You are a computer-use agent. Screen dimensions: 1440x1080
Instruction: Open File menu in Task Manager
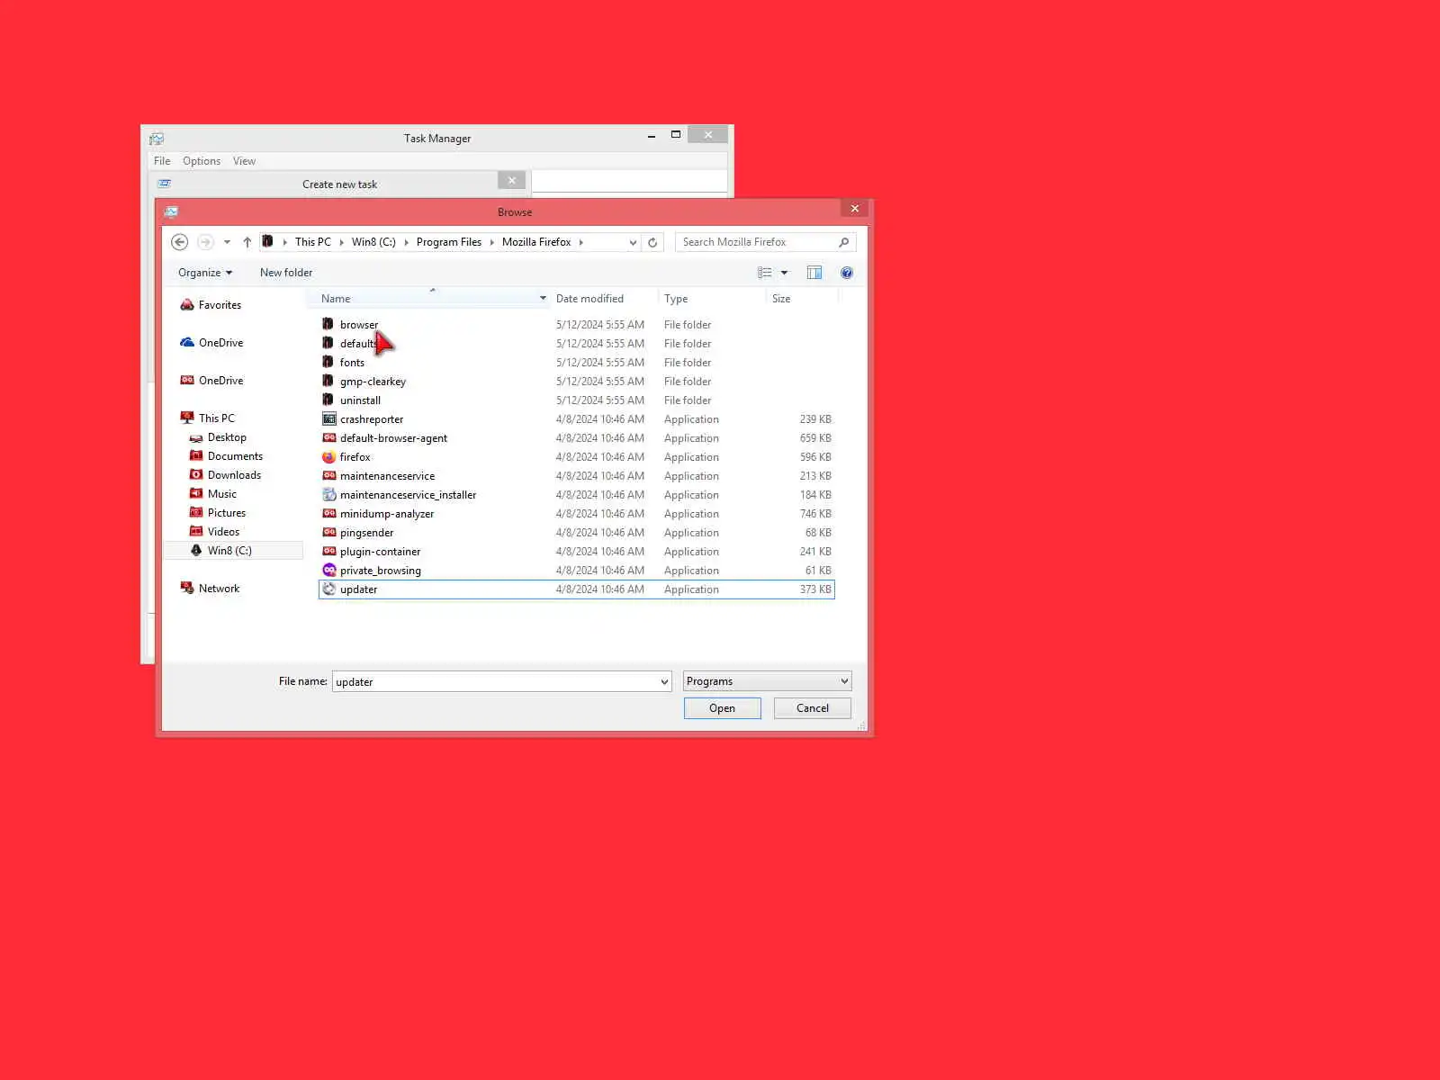(x=162, y=161)
